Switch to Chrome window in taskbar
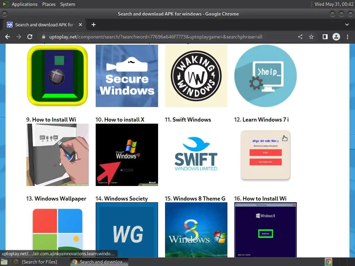 pyautogui.click(x=99, y=262)
